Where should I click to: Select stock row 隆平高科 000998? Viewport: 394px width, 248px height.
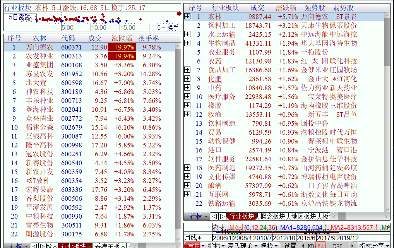[89, 145]
